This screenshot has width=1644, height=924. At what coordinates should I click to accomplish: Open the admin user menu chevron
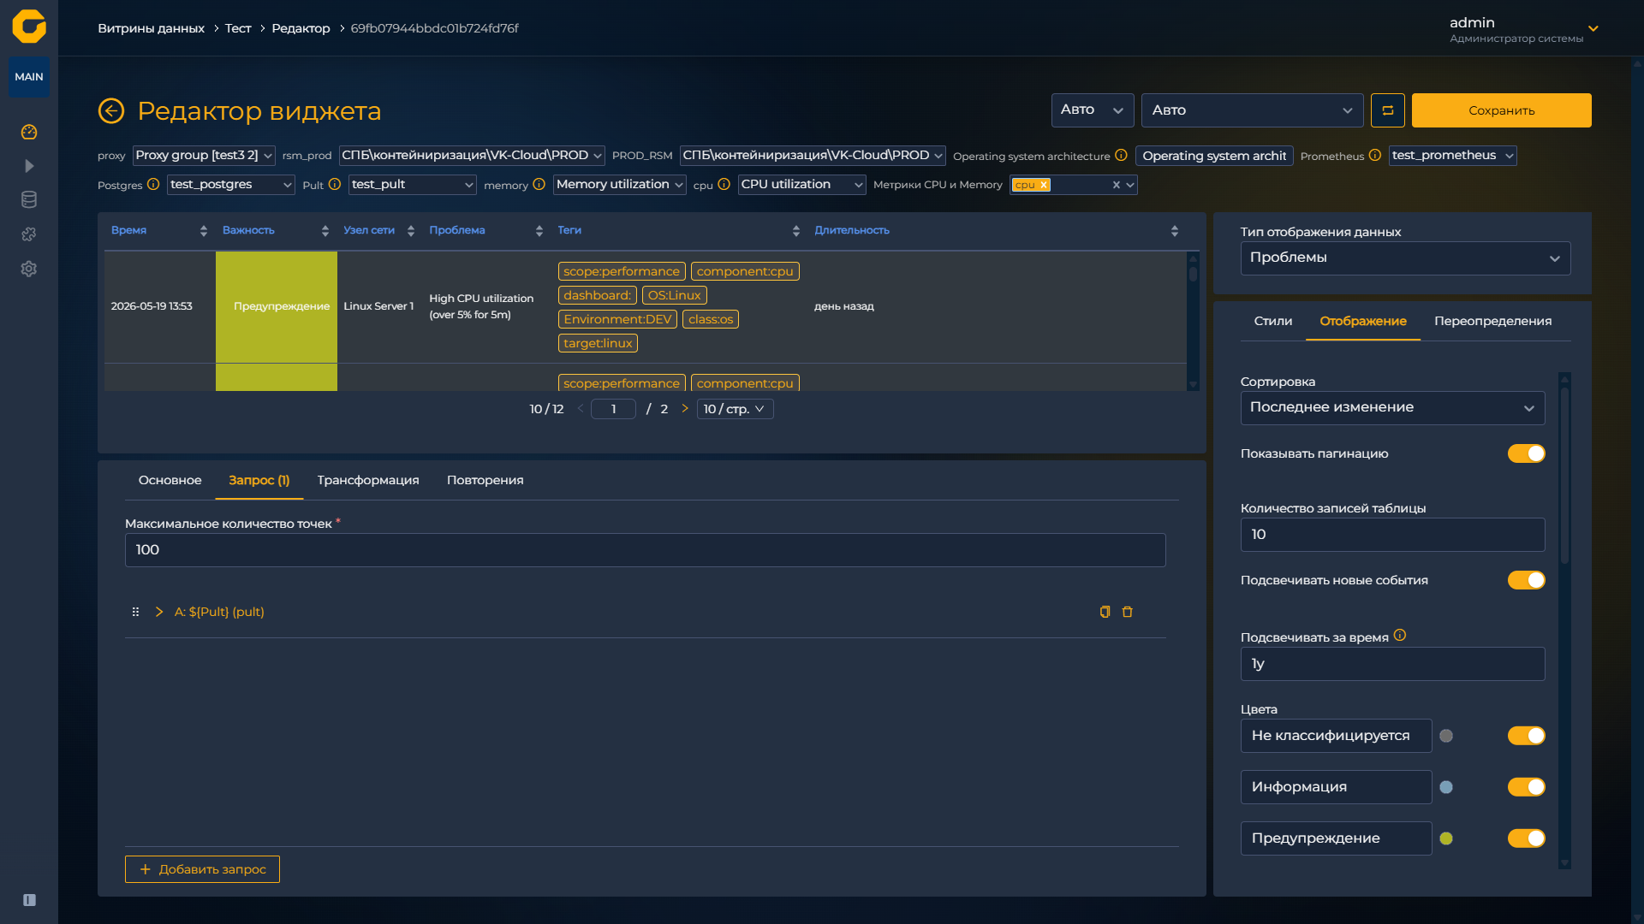click(x=1593, y=29)
